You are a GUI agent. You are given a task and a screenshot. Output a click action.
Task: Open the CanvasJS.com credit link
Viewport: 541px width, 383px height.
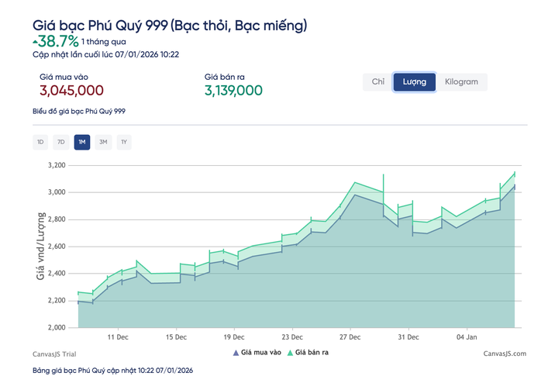point(504,353)
